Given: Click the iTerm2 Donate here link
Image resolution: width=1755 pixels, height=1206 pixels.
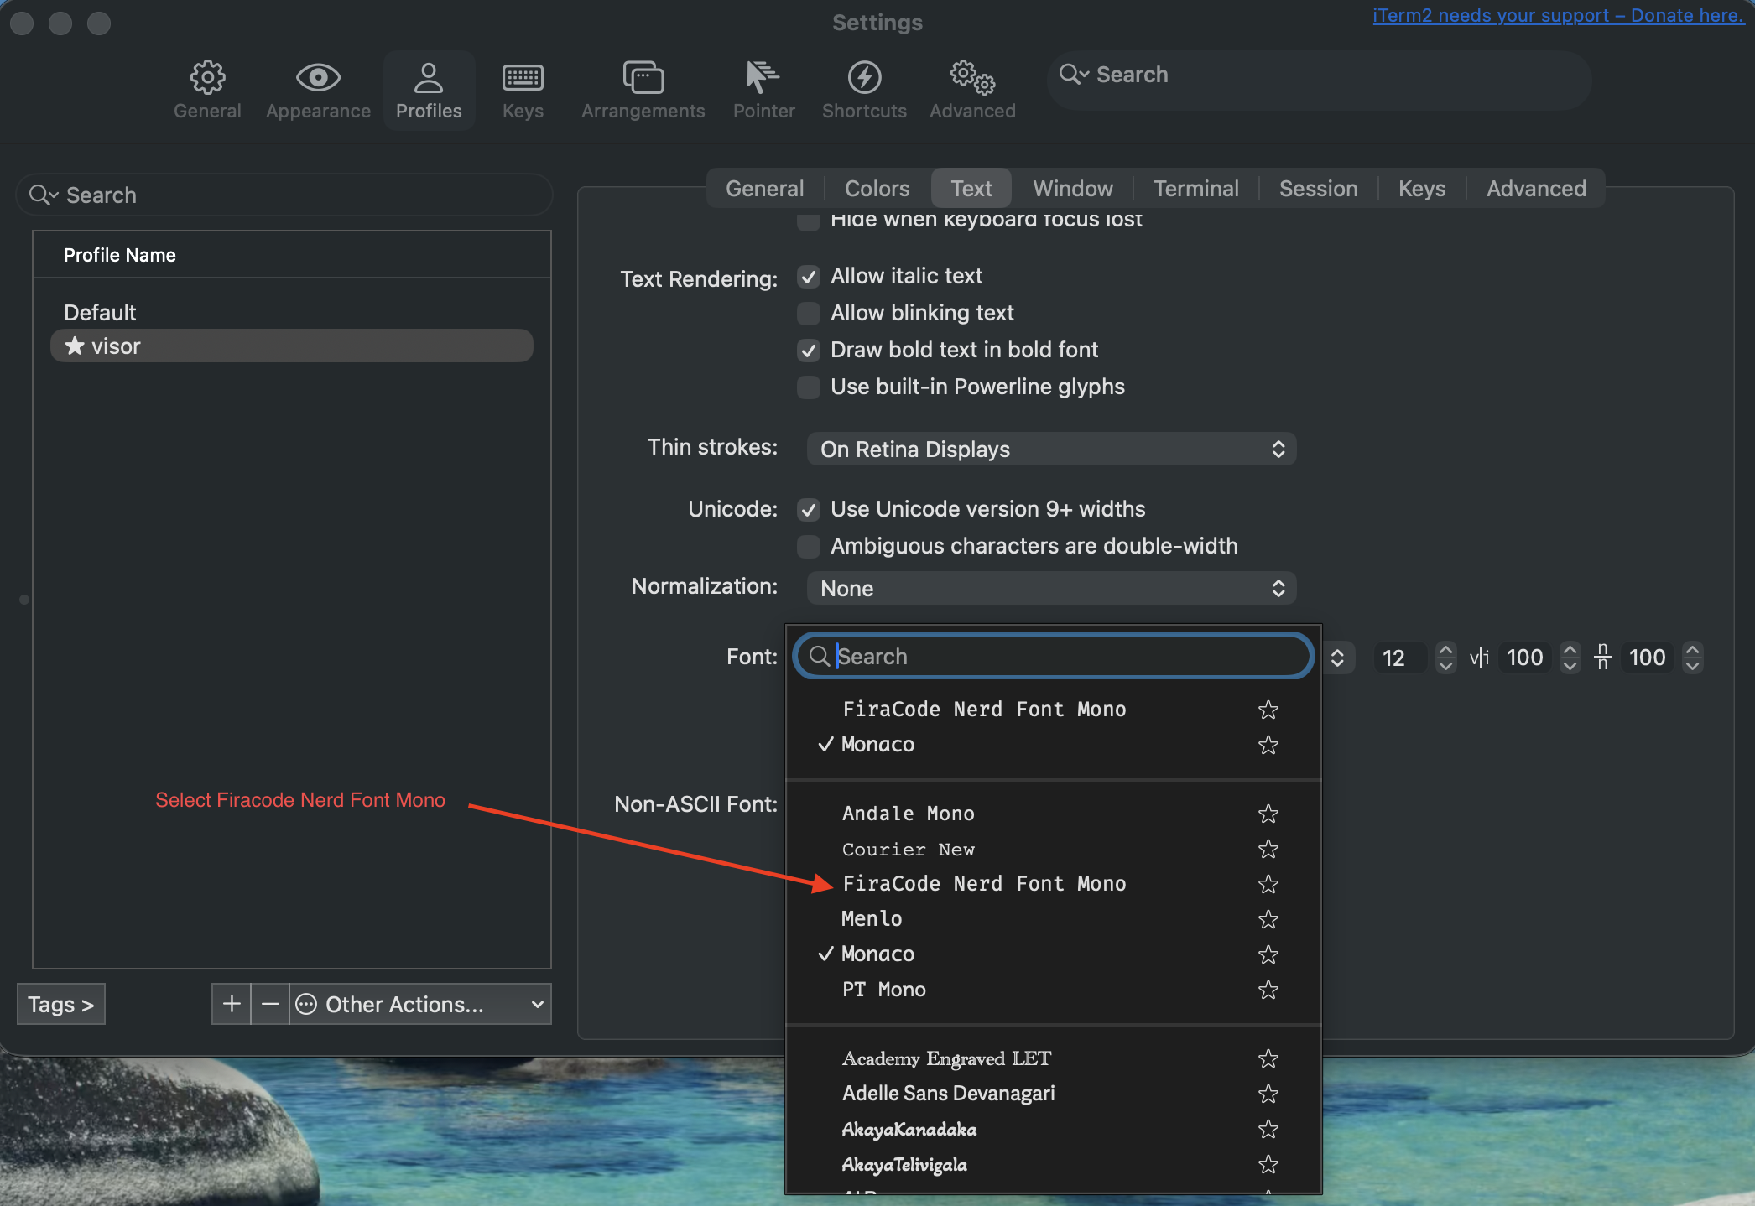Looking at the screenshot, I should [x=1558, y=16].
